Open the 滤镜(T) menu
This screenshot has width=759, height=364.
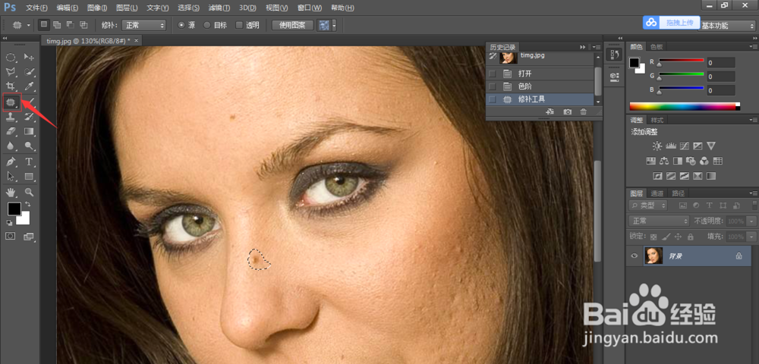point(220,8)
